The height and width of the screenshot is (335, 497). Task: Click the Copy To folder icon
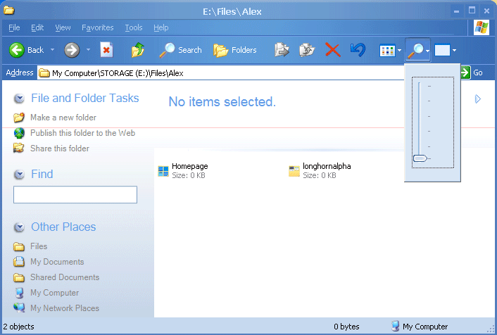(x=306, y=50)
